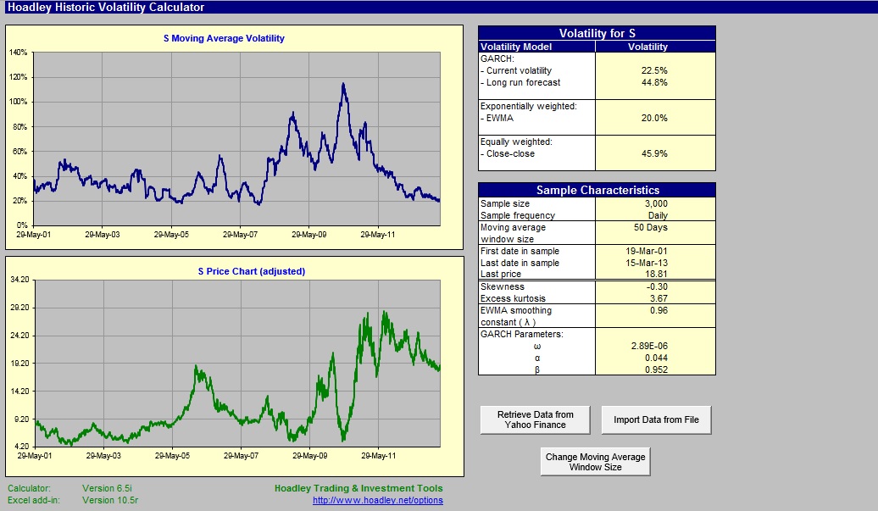This screenshot has height=511, width=878.
Task: Select the excess kurtosis value 3.67
Action: [658, 298]
